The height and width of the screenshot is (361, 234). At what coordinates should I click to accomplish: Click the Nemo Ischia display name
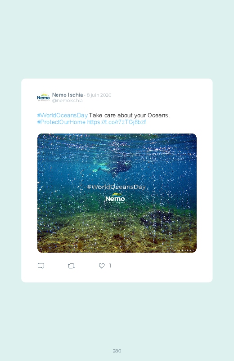(67, 95)
